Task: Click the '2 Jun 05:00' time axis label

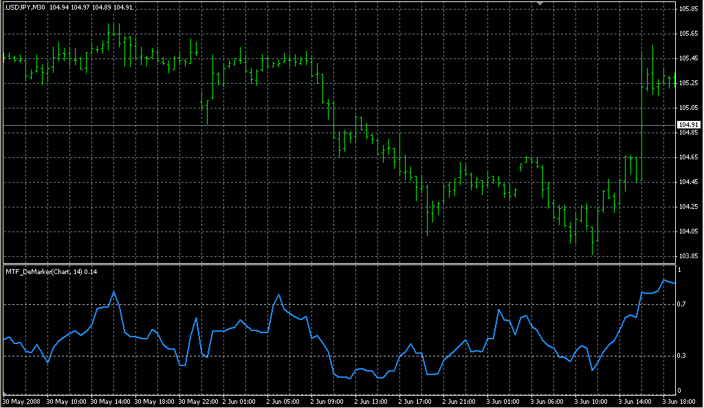Action: point(283,402)
